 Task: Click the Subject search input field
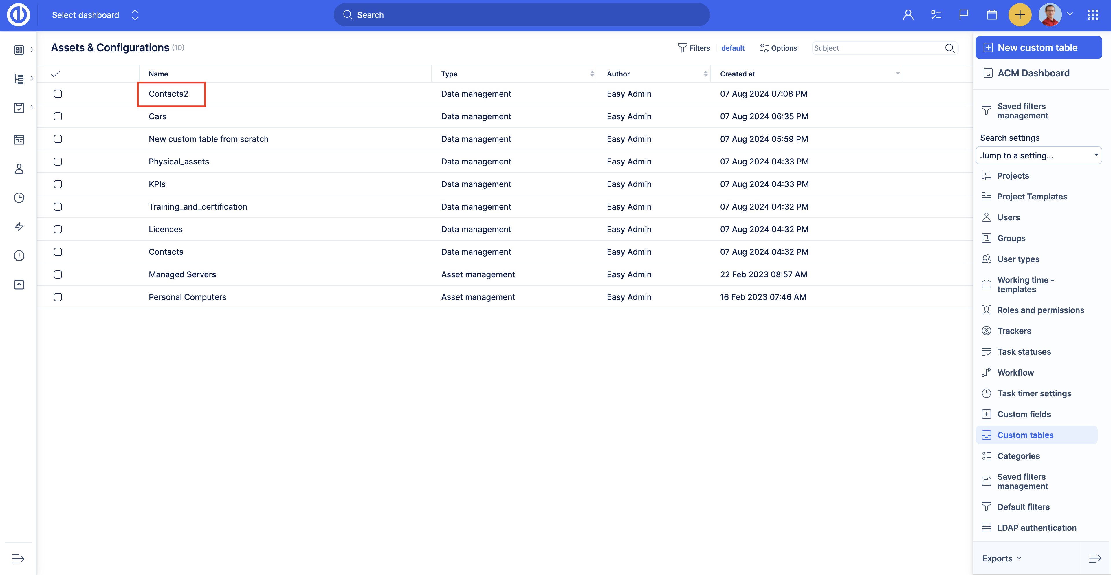click(876, 48)
